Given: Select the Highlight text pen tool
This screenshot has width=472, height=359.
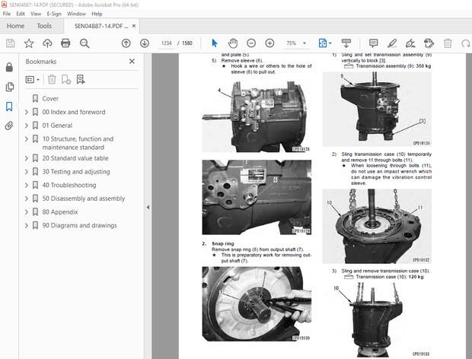Looking at the screenshot, I should pos(391,43).
